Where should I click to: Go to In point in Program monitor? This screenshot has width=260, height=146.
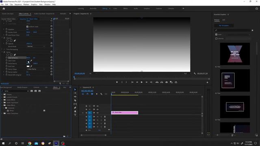click(132, 82)
